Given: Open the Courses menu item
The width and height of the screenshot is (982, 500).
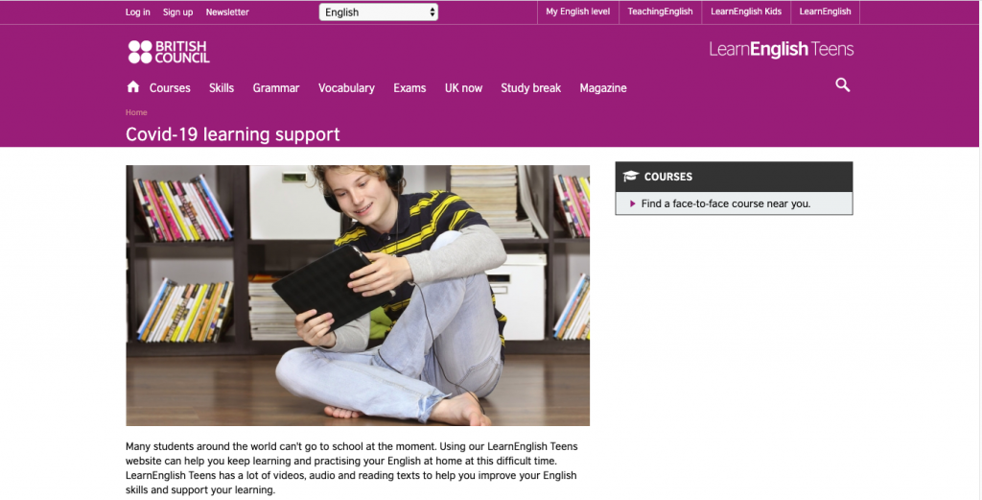Looking at the screenshot, I should 170,88.
